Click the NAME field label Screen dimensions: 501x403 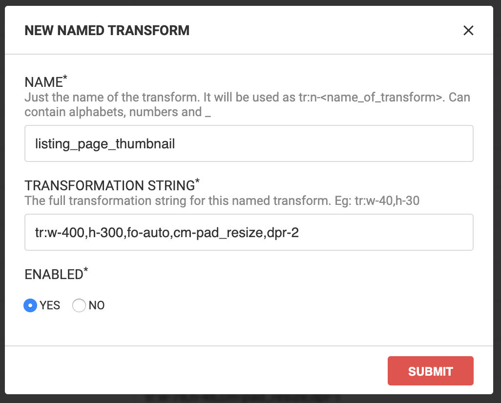pos(43,82)
